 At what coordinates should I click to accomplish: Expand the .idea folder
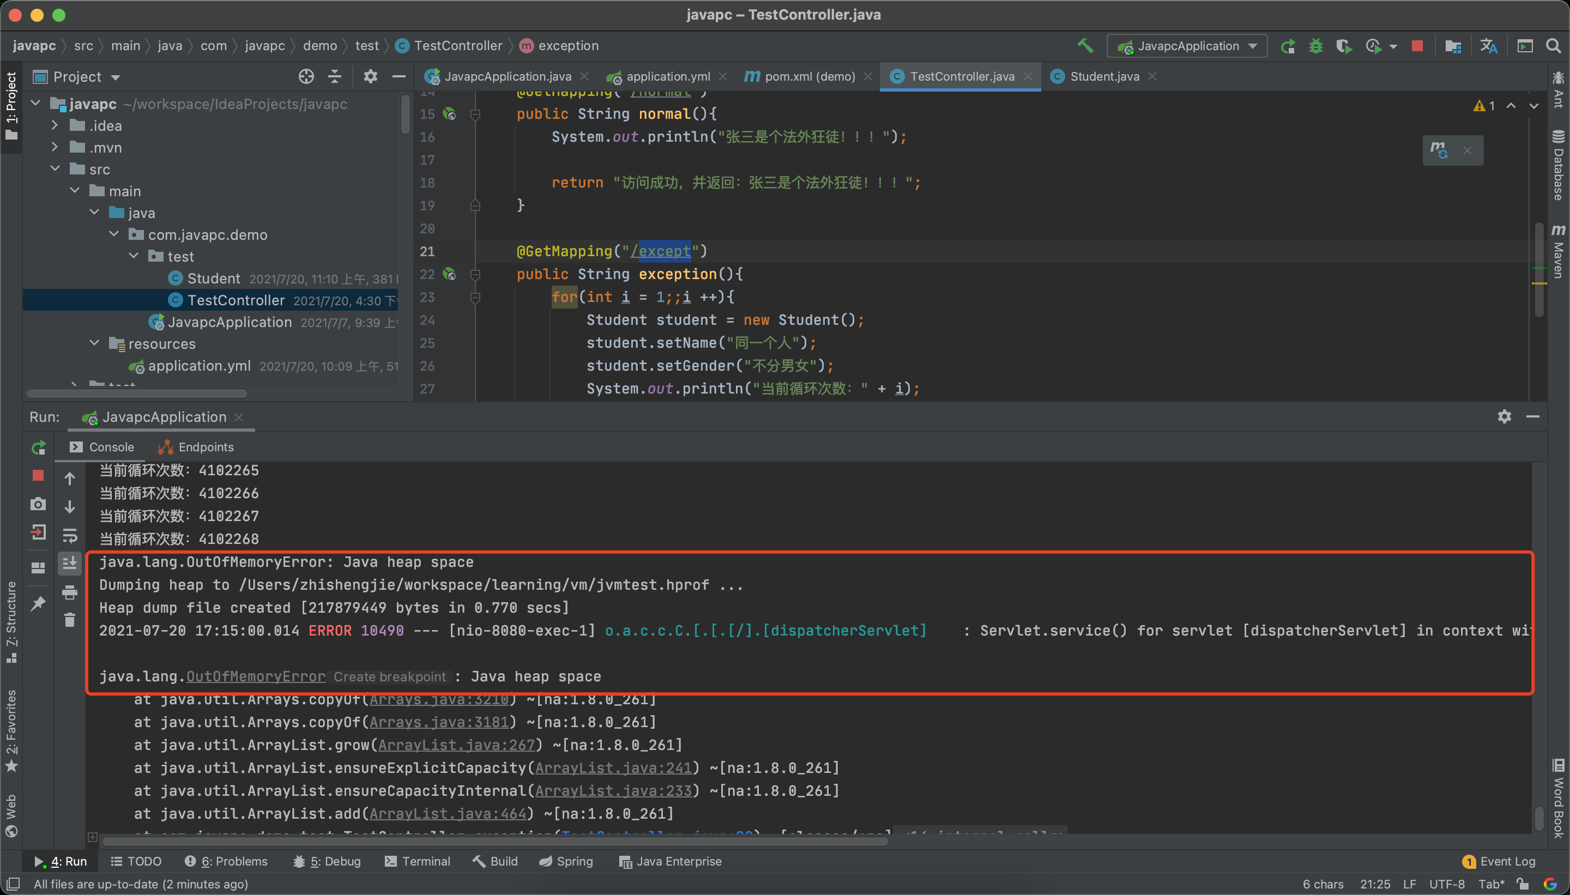coord(55,125)
